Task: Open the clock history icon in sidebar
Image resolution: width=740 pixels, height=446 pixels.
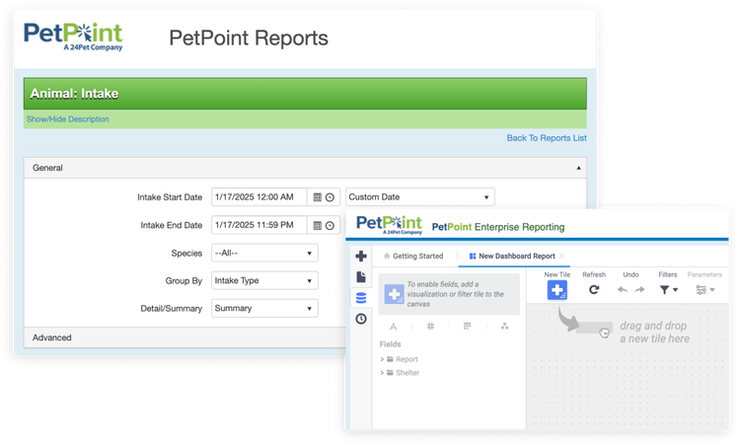Action: coord(361,319)
